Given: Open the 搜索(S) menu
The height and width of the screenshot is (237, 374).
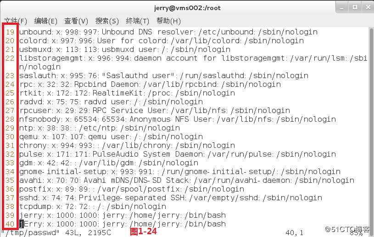Looking at the screenshot, I should click(107, 21).
